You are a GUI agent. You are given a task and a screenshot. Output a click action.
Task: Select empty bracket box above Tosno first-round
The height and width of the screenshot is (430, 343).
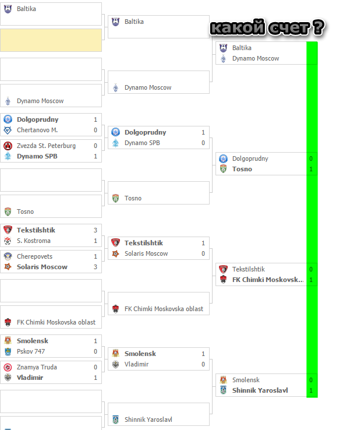click(51, 180)
